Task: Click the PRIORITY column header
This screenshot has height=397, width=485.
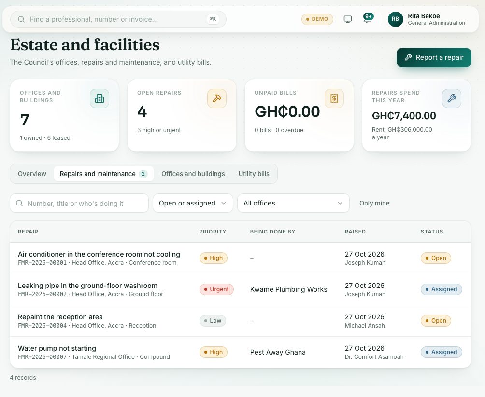Action: tap(213, 232)
